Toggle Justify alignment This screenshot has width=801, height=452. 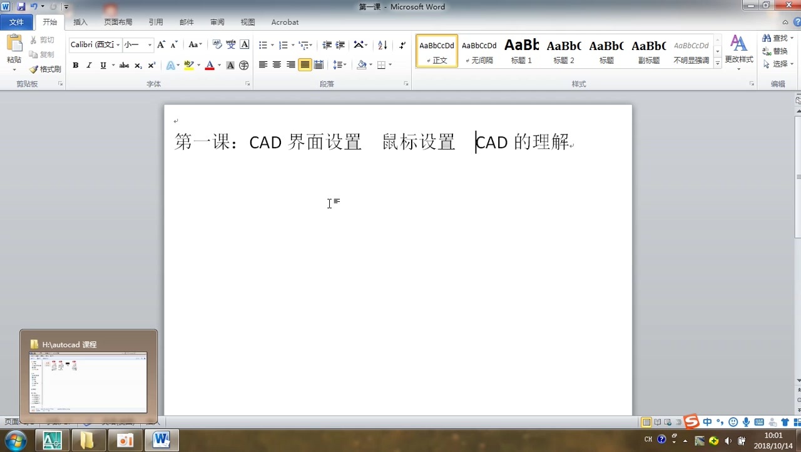tap(305, 65)
